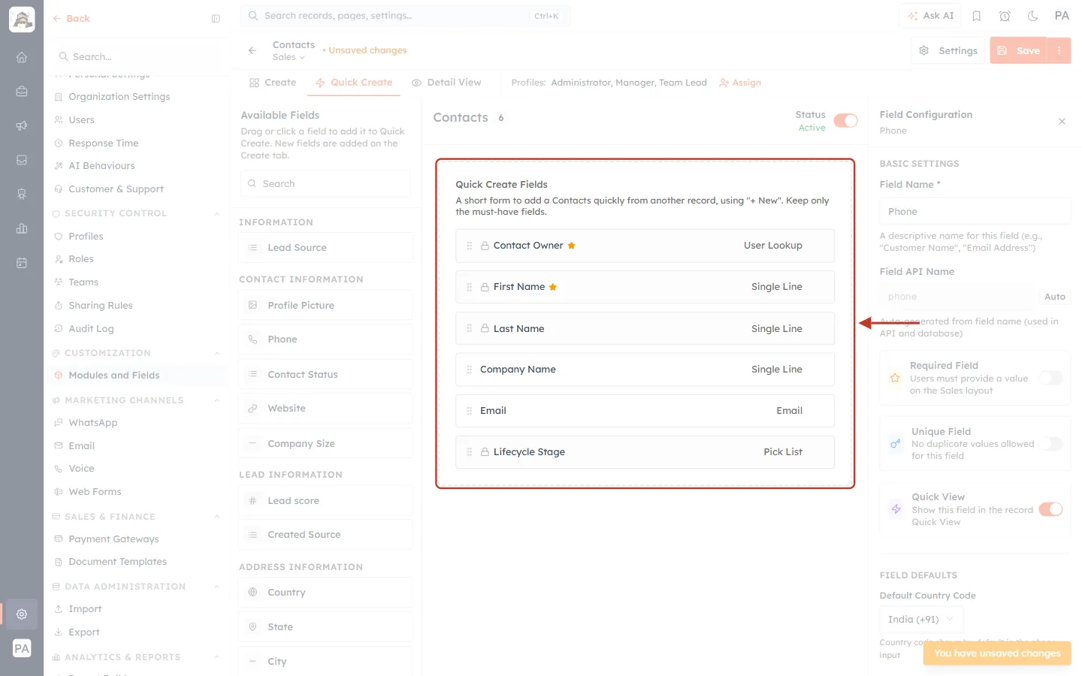Enable the Required Field toggle
This screenshot has height=676, width=1082.
pos(1051,378)
